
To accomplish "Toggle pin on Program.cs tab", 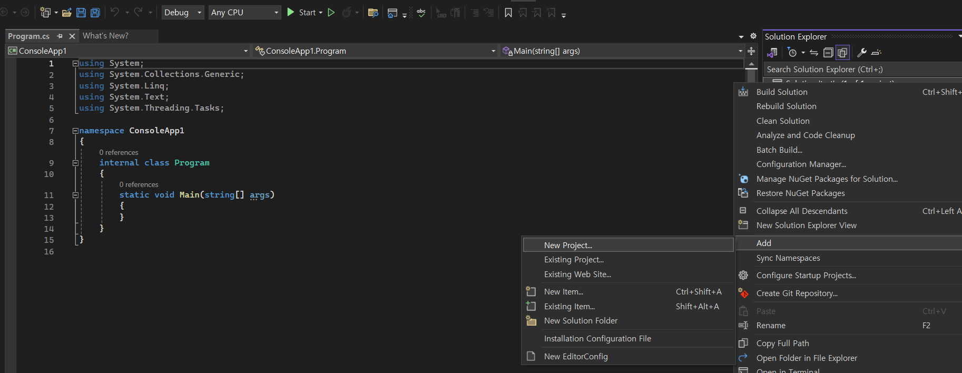I will (60, 36).
